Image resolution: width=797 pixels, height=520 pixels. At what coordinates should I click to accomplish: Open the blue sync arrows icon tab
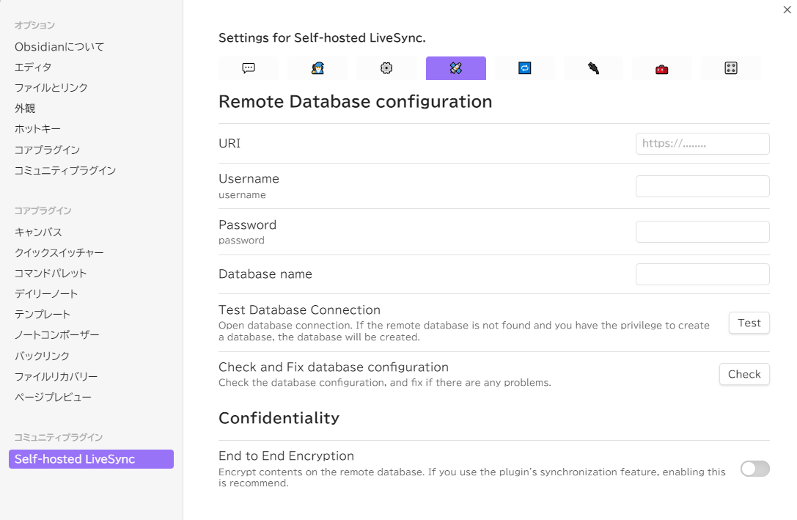pos(524,68)
